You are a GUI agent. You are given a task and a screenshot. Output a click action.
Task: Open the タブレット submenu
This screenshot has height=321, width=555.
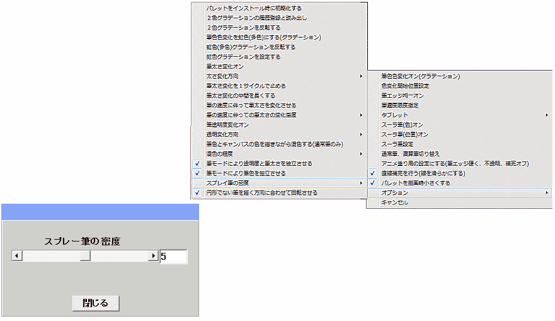pos(395,115)
